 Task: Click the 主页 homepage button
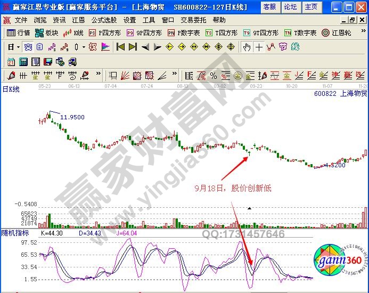coord(311,7)
